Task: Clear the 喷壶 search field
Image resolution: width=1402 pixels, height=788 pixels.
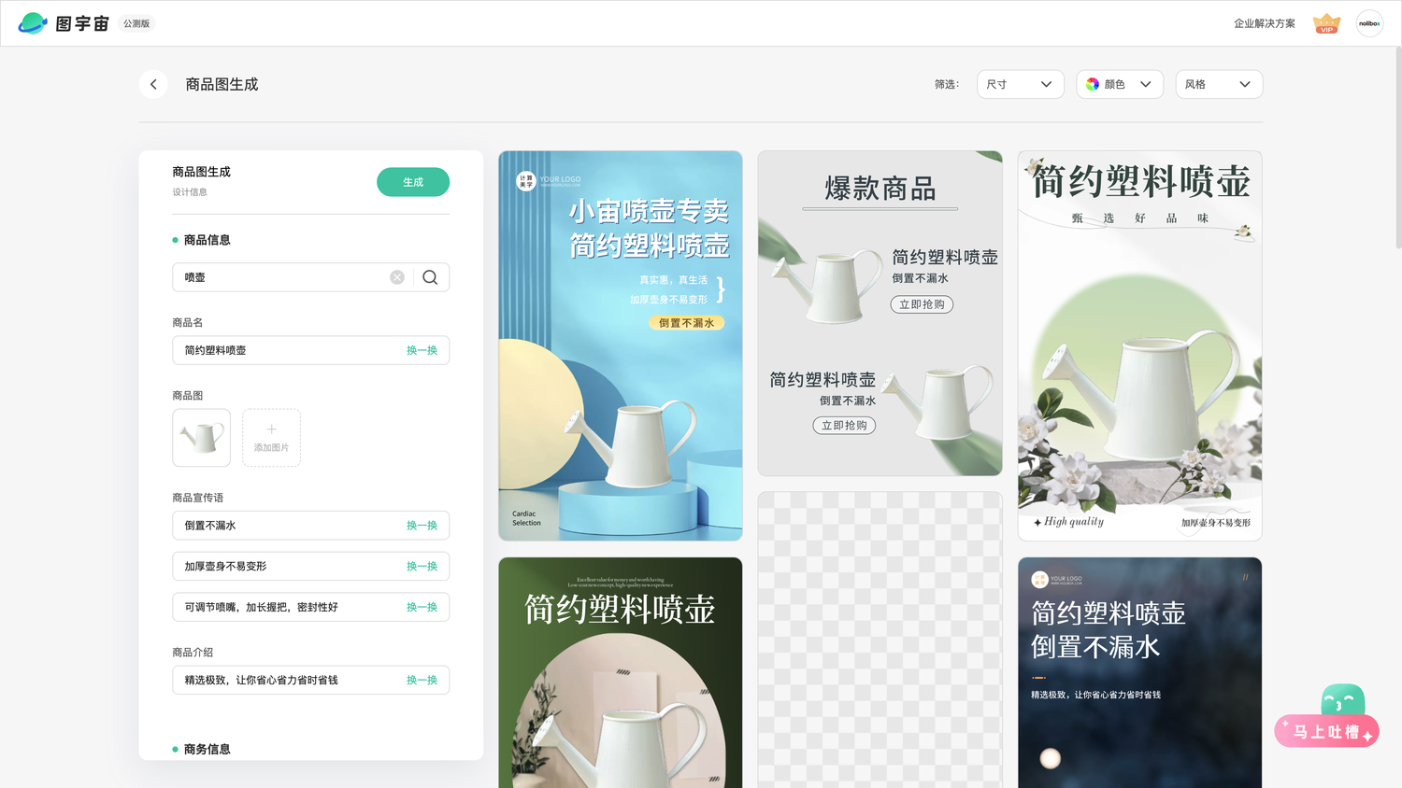Action: click(397, 277)
